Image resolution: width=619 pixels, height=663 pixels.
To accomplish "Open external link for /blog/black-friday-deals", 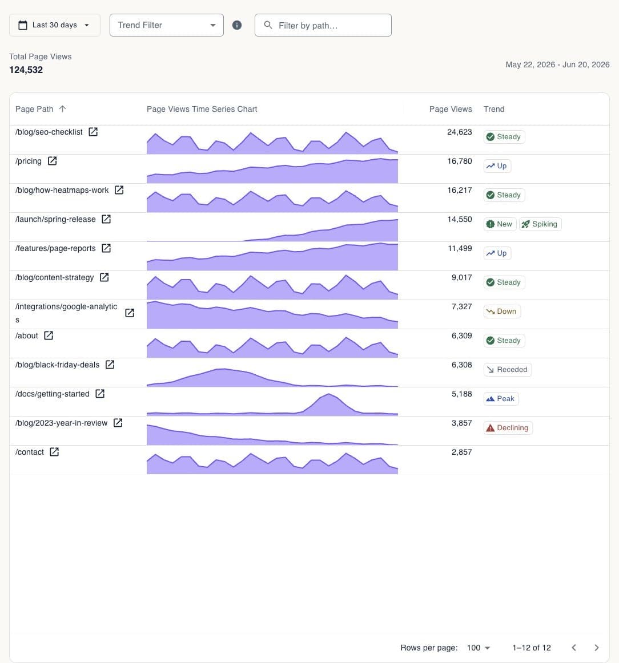I will (110, 365).
